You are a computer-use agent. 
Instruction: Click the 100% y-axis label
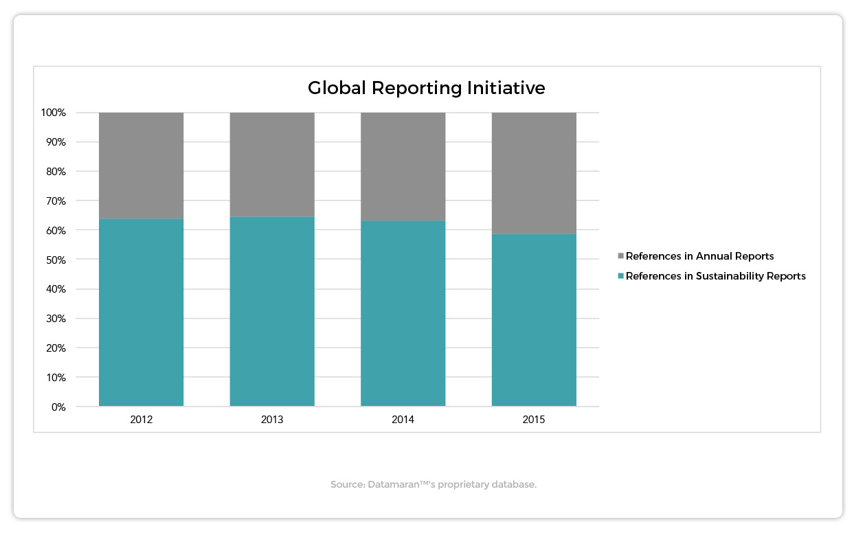[x=53, y=113]
